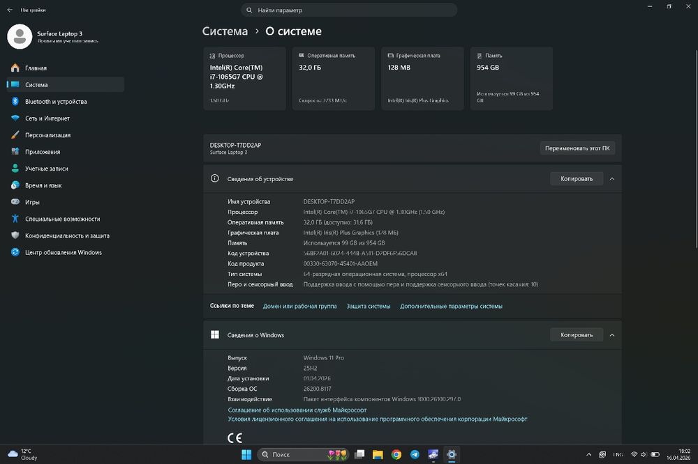Open the Персонализация brush icon

15,134
